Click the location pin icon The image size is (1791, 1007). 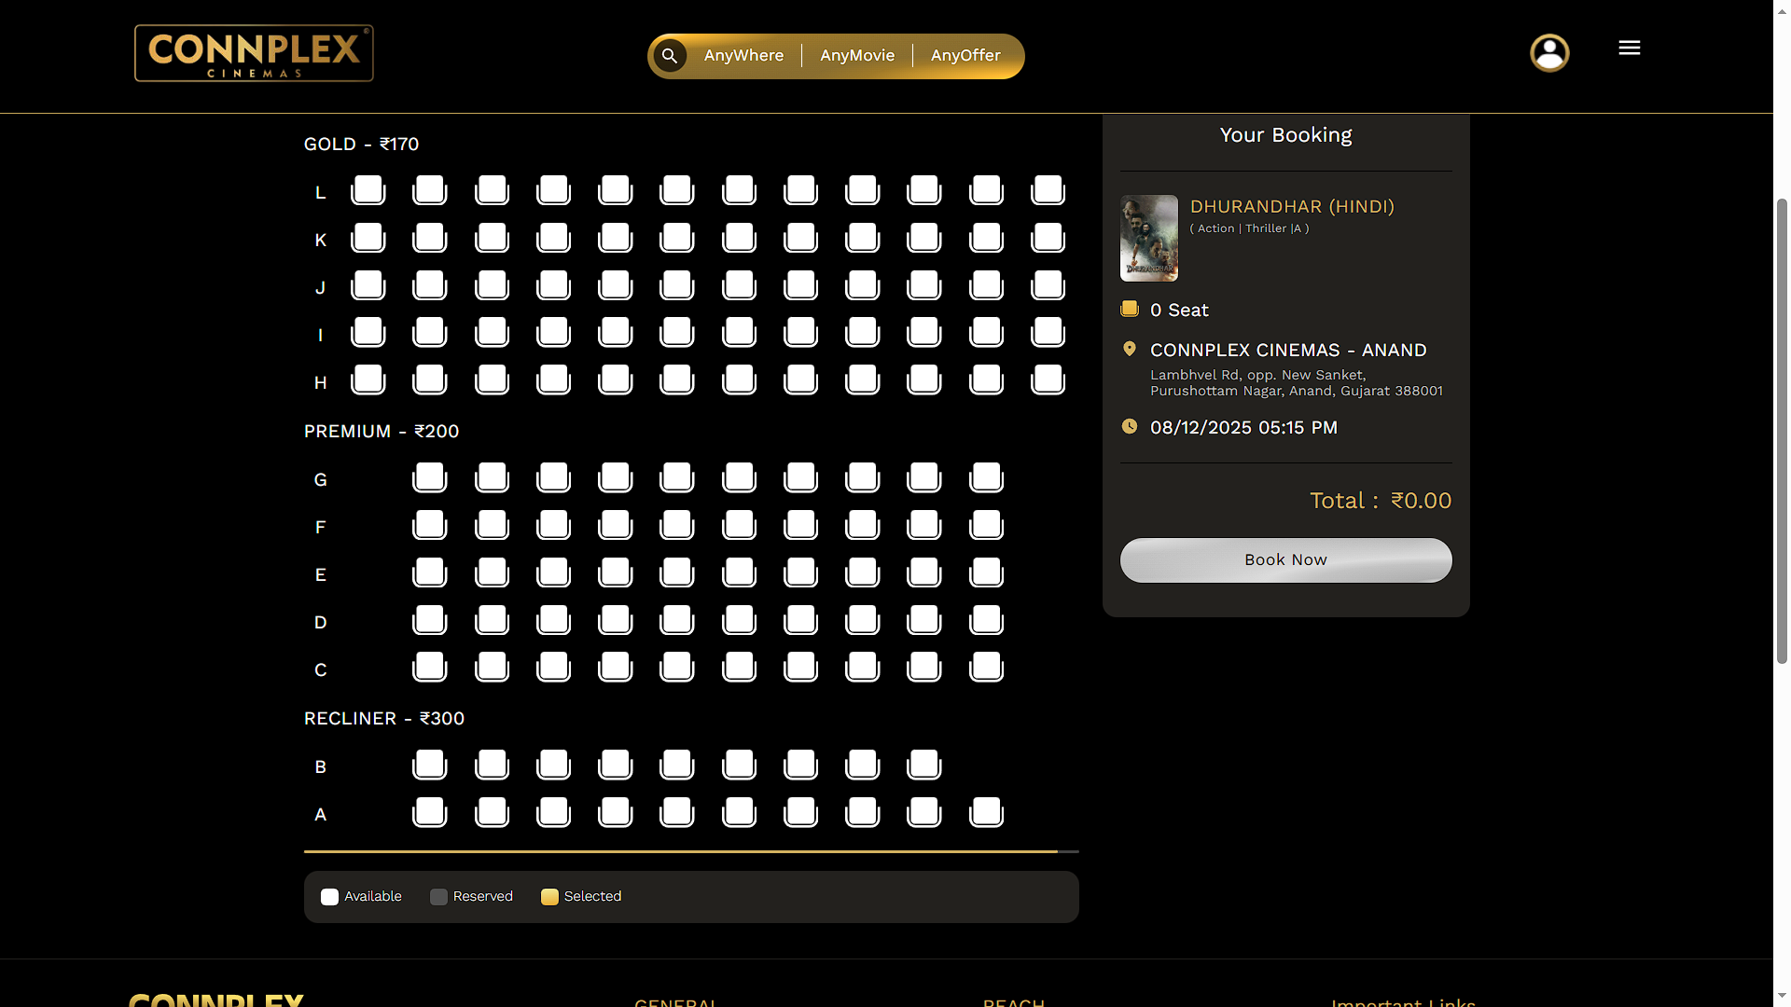[x=1129, y=349]
